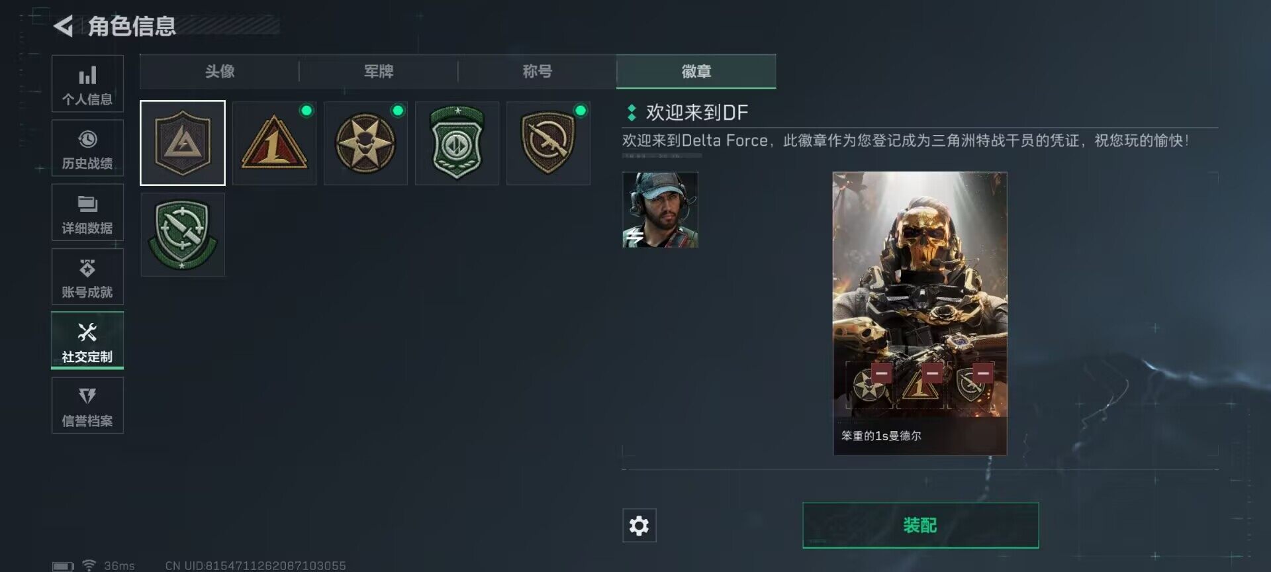The height and width of the screenshot is (572, 1271).
Task: Open the 信誉档案 reputation section
Action: 87,405
